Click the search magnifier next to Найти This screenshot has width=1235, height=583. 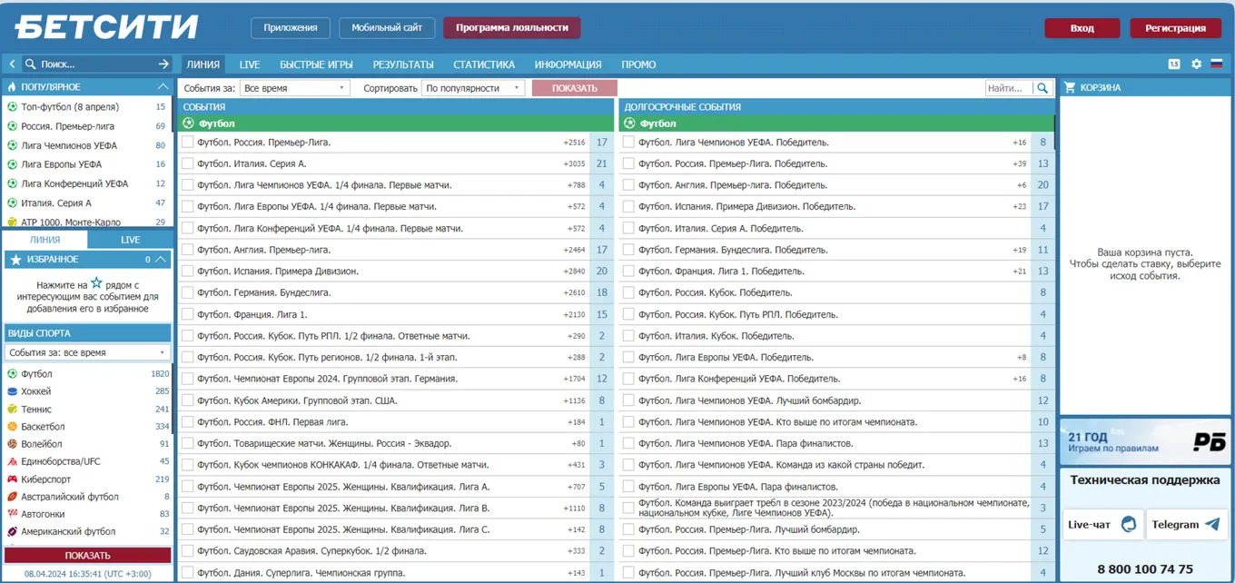1042,88
